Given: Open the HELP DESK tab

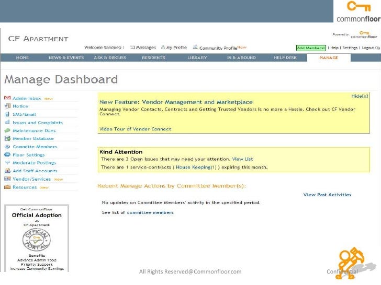Looking at the screenshot, I should [x=285, y=57].
